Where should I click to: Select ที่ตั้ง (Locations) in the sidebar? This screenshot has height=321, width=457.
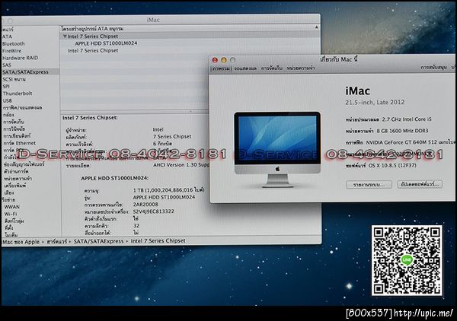tap(9, 228)
